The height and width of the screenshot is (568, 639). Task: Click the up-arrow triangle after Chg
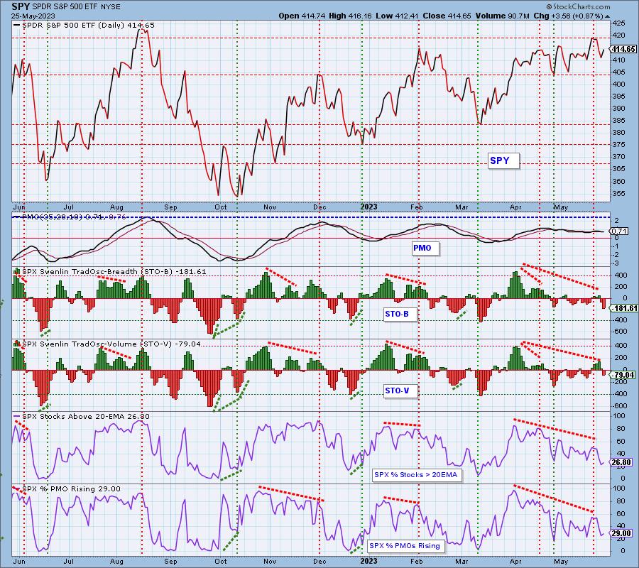pyautogui.click(x=607, y=17)
